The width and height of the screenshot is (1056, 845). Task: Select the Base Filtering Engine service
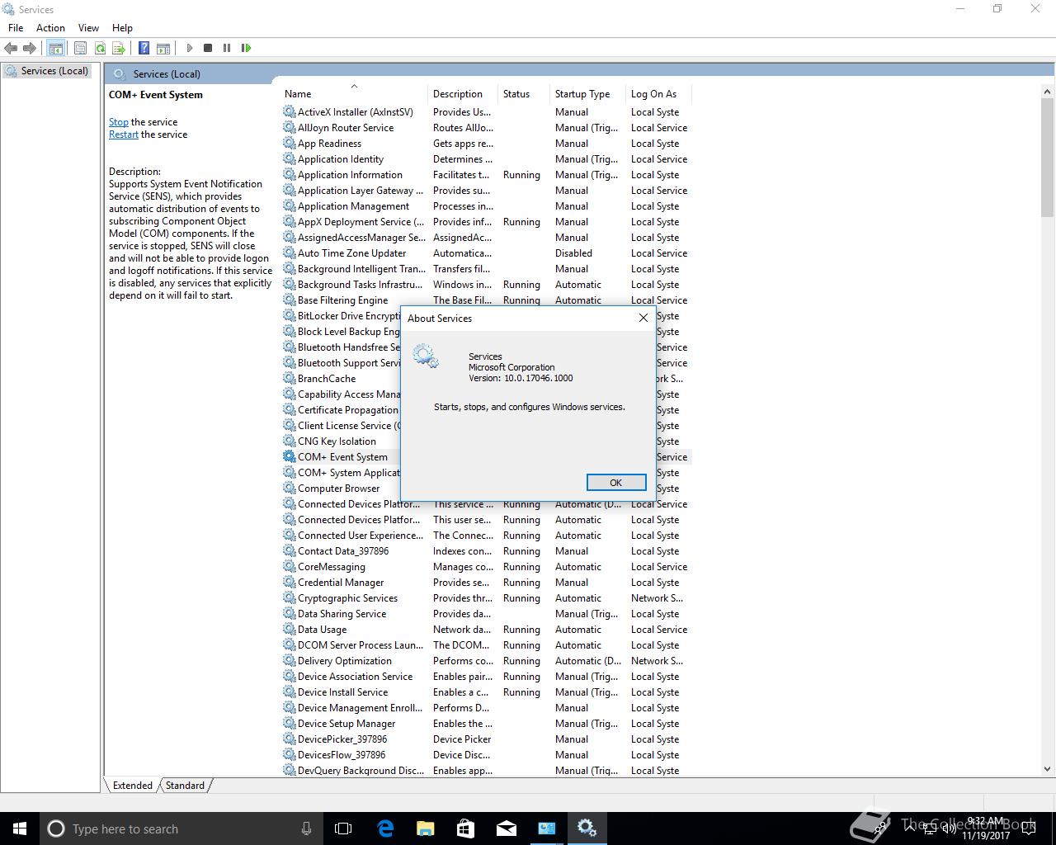pos(487,300)
